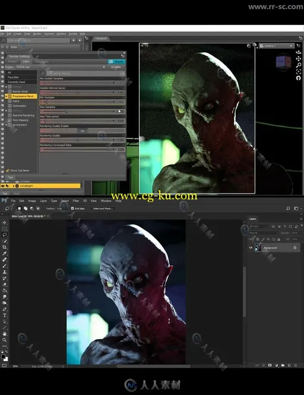304x395 pixels.
Task: Expand the Environment tree item
Action: pyautogui.click(x=7, y=125)
